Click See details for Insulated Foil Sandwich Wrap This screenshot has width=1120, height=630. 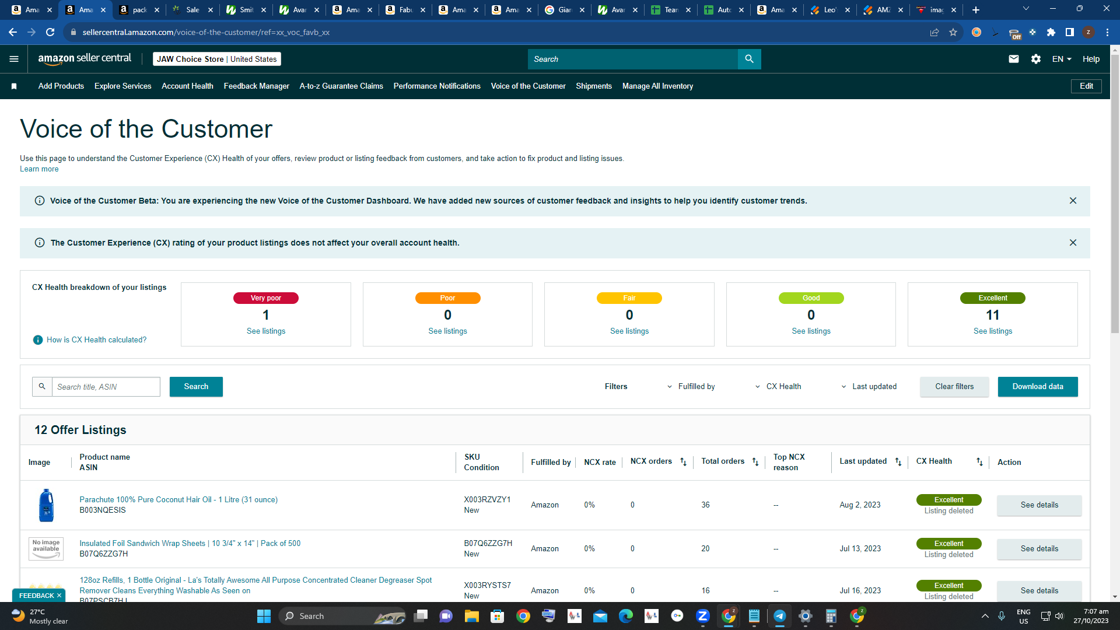click(x=1039, y=549)
